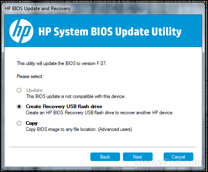Click the empty white area below the Copy description
This screenshot has width=208, height=172.
click(x=103, y=139)
